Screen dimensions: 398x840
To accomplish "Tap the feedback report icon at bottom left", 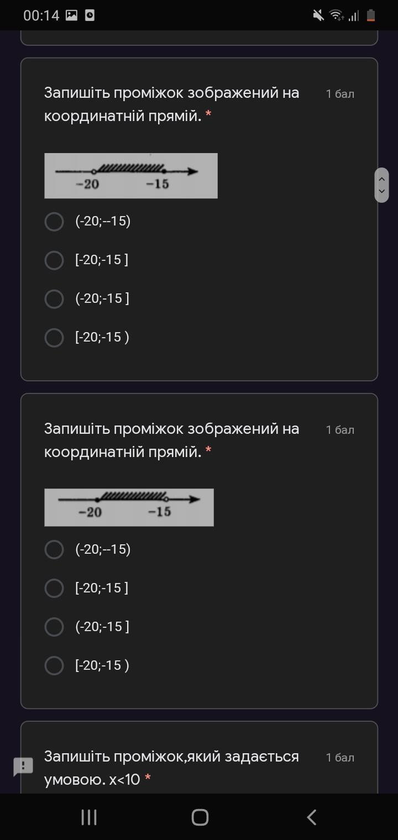I will click(23, 767).
